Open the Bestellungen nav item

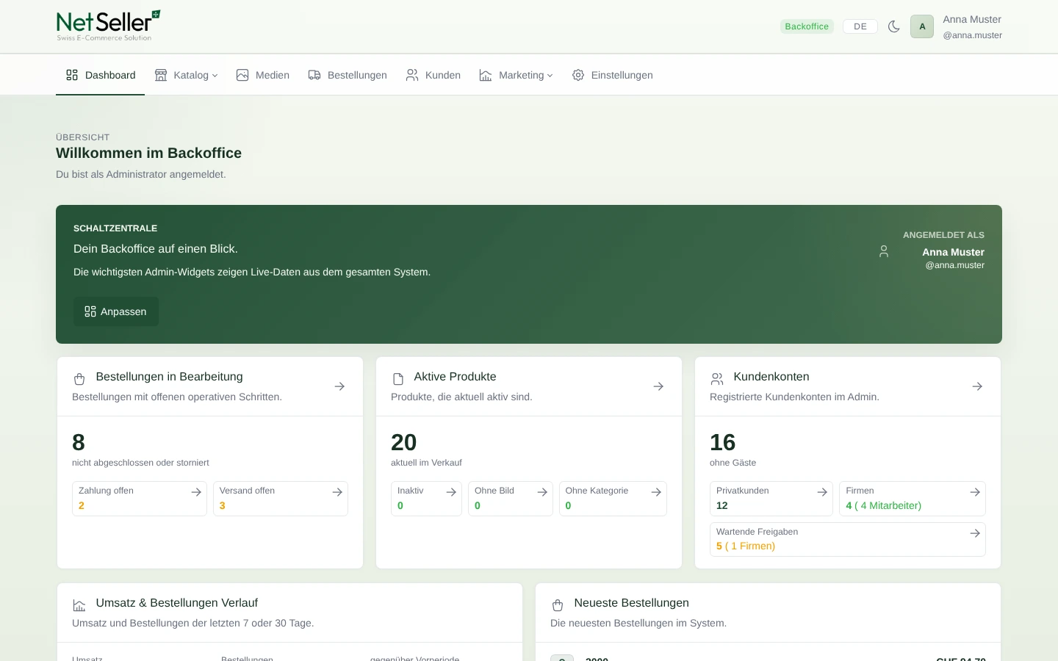pos(348,75)
